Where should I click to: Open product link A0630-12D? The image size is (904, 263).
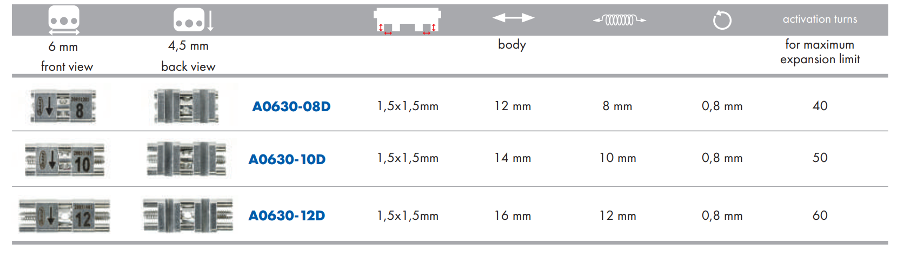[287, 215]
